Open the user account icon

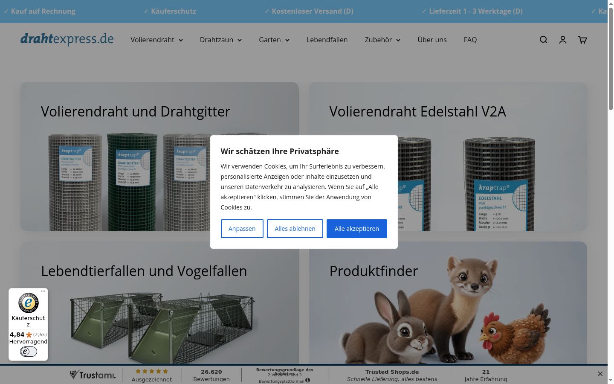[563, 40]
